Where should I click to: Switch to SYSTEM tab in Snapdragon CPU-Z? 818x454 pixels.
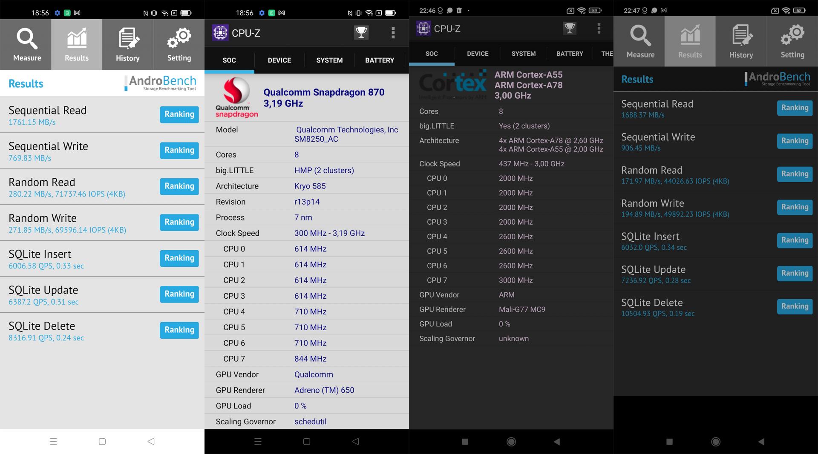329,60
